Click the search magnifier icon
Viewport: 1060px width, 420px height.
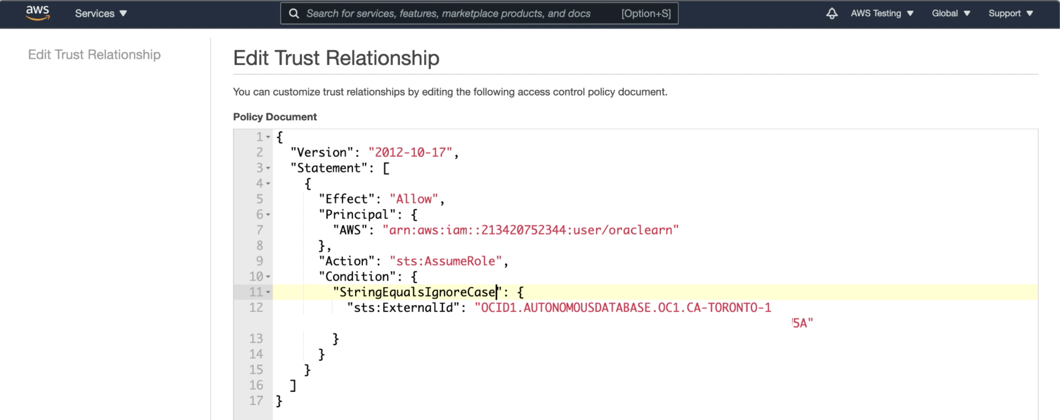point(293,14)
